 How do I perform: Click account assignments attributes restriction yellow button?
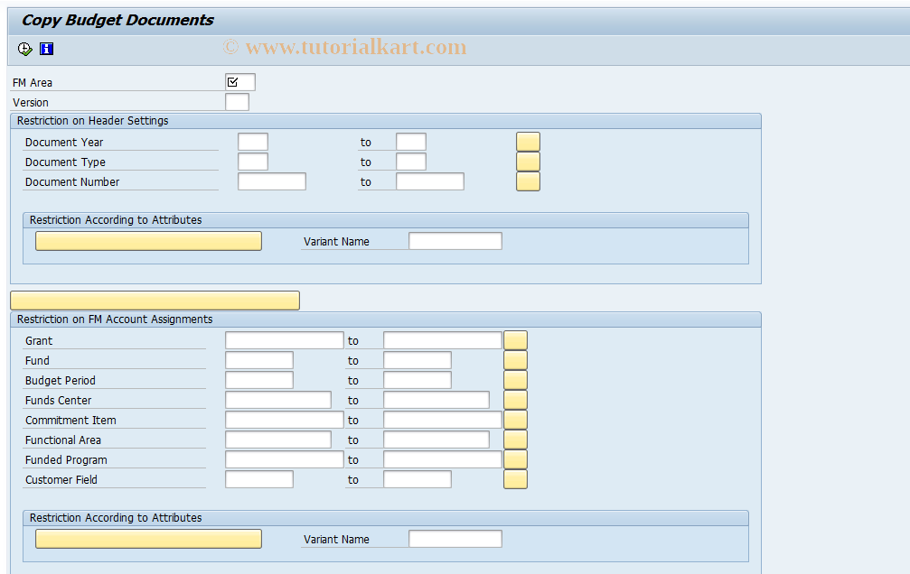[x=148, y=539]
